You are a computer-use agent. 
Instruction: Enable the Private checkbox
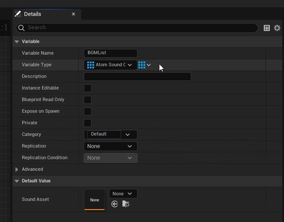click(88, 123)
